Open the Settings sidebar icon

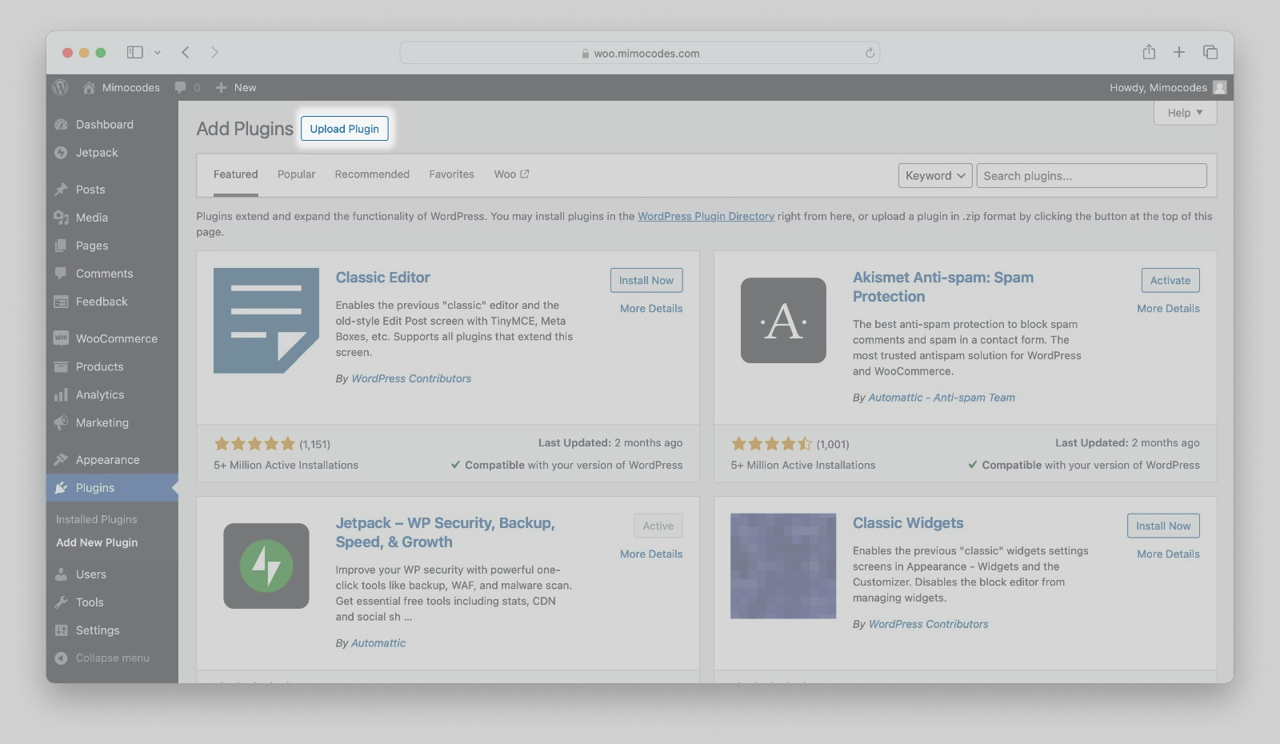pos(62,630)
